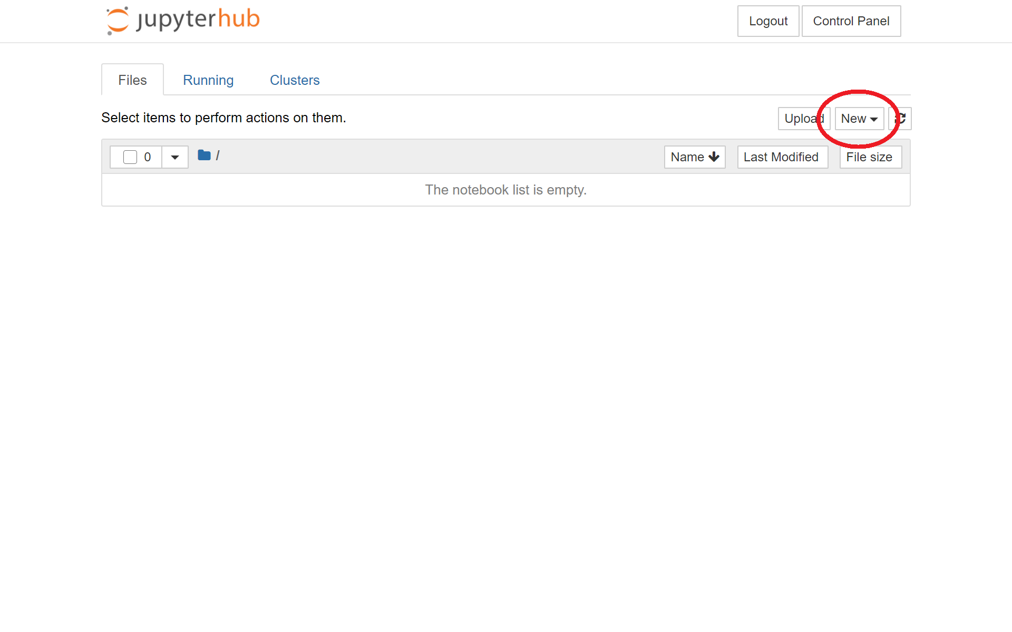1012x632 pixels.
Task: Click the notebook list empty area
Action: point(505,190)
